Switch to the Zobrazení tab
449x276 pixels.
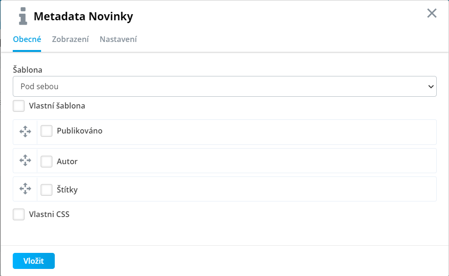point(70,39)
